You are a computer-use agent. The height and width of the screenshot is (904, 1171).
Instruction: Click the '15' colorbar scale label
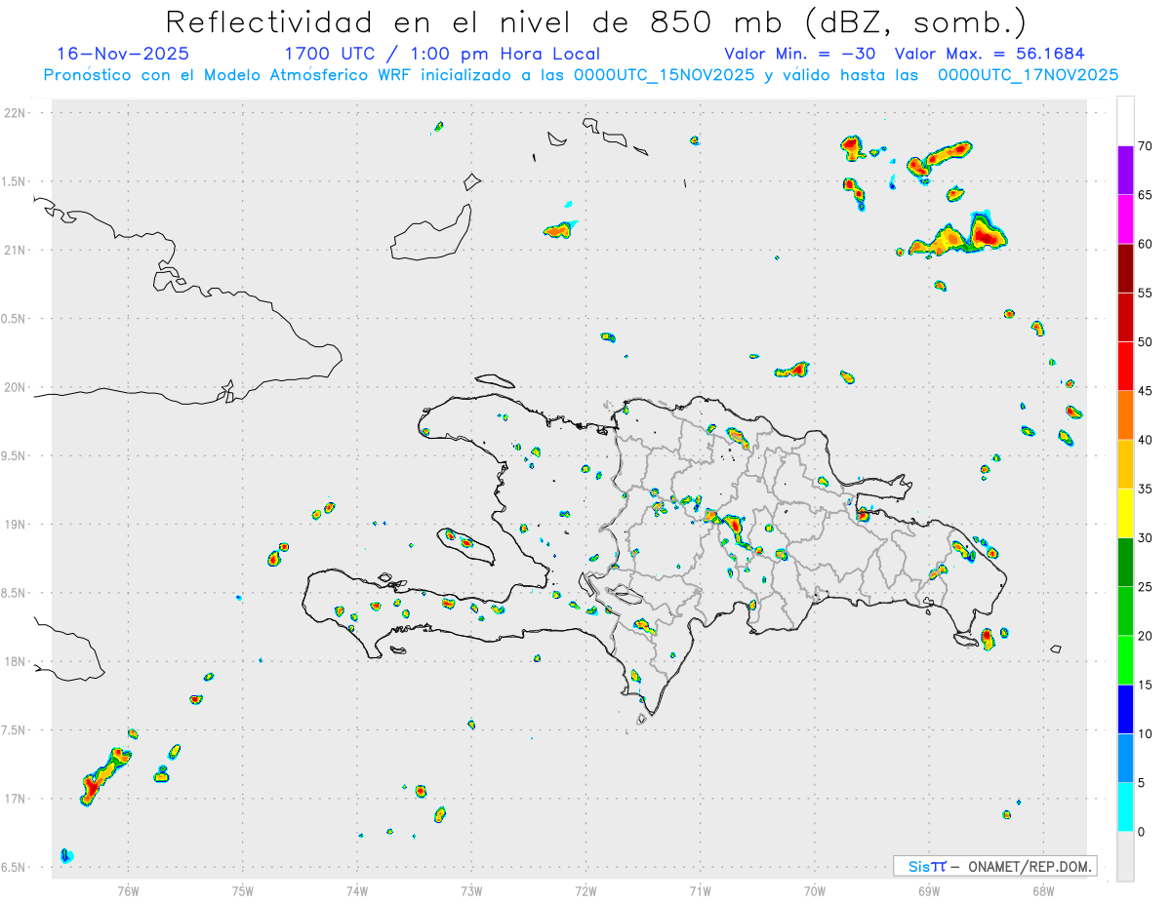coord(1147,685)
